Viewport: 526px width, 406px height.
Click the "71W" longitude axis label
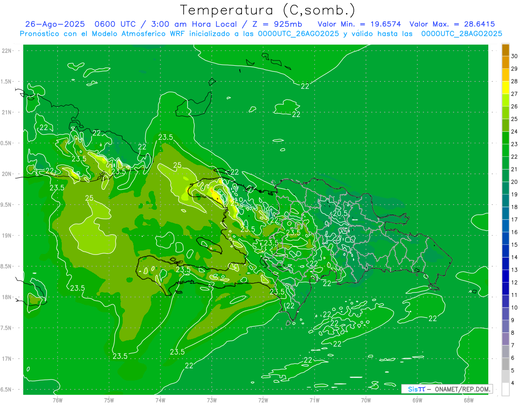314,400
